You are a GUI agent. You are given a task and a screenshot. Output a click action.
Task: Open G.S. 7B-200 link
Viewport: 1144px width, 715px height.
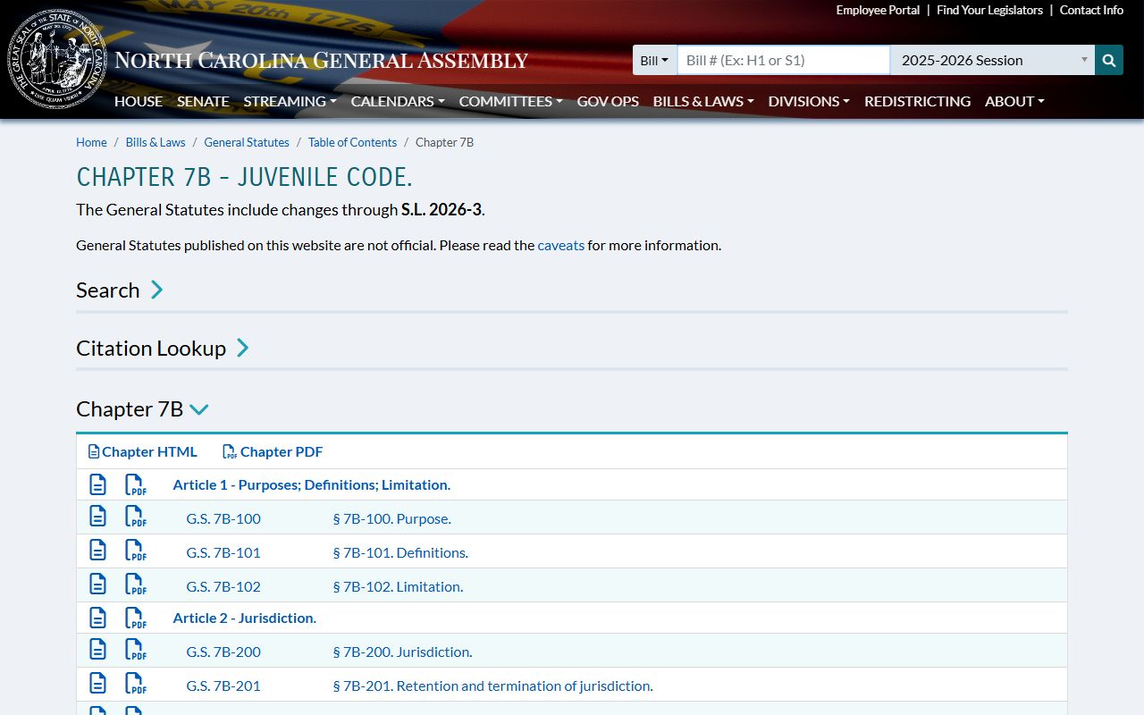pyautogui.click(x=223, y=652)
